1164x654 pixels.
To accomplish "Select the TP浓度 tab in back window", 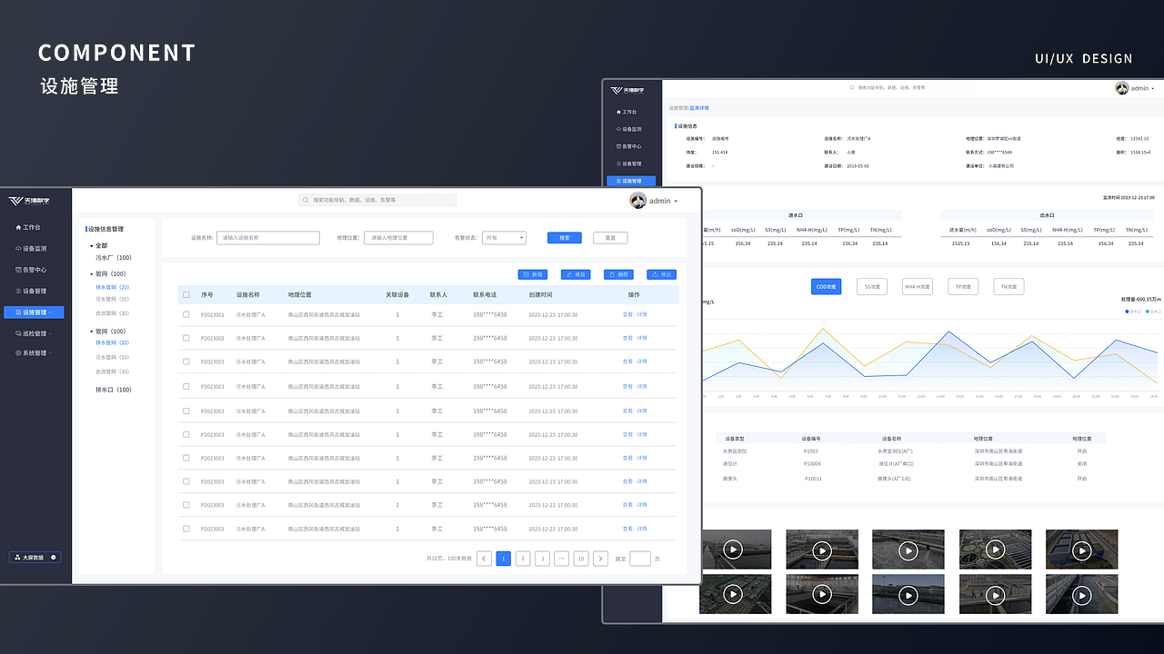I will pos(963,286).
